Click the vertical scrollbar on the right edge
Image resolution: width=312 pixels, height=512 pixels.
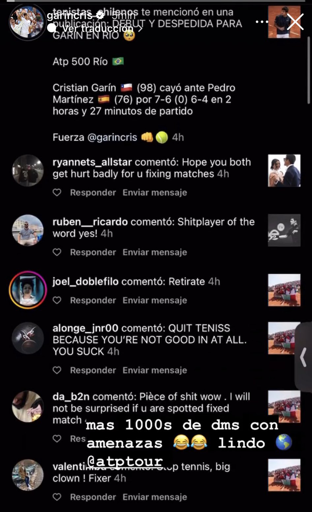(x=308, y=70)
